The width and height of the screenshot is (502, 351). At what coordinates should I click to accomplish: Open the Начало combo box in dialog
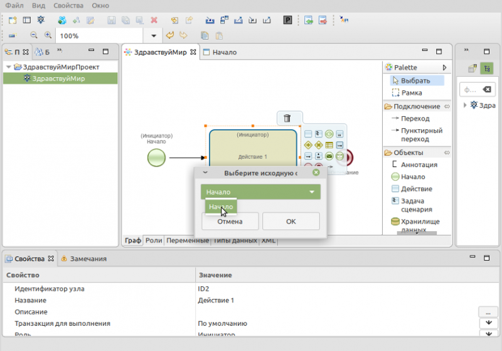[x=260, y=192]
